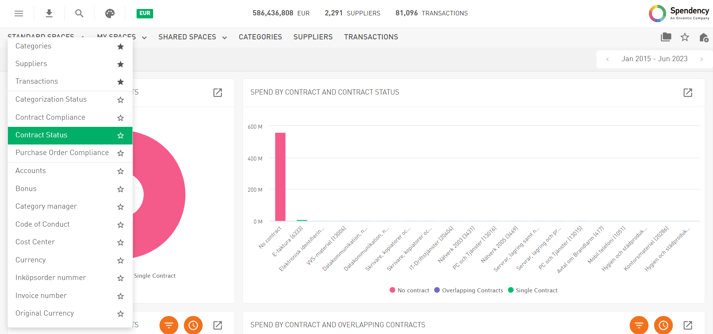713x334 pixels.
Task: Click the add home space icon
Action: point(704,38)
